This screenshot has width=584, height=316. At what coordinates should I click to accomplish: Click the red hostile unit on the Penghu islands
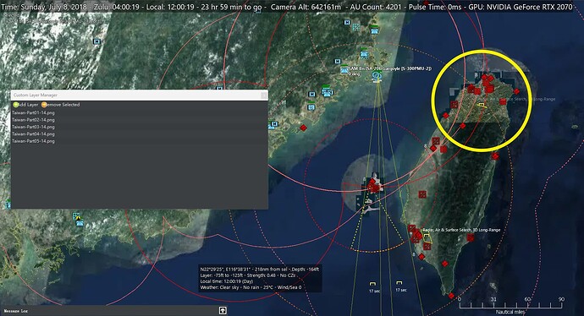(x=372, y=186)
